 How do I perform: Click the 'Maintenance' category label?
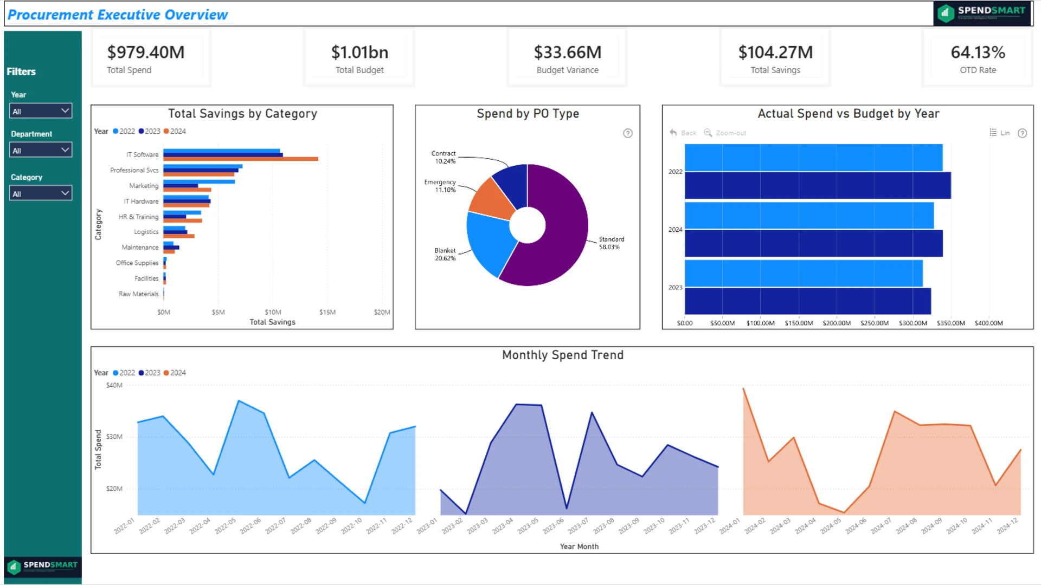click(x=140, y=248)
